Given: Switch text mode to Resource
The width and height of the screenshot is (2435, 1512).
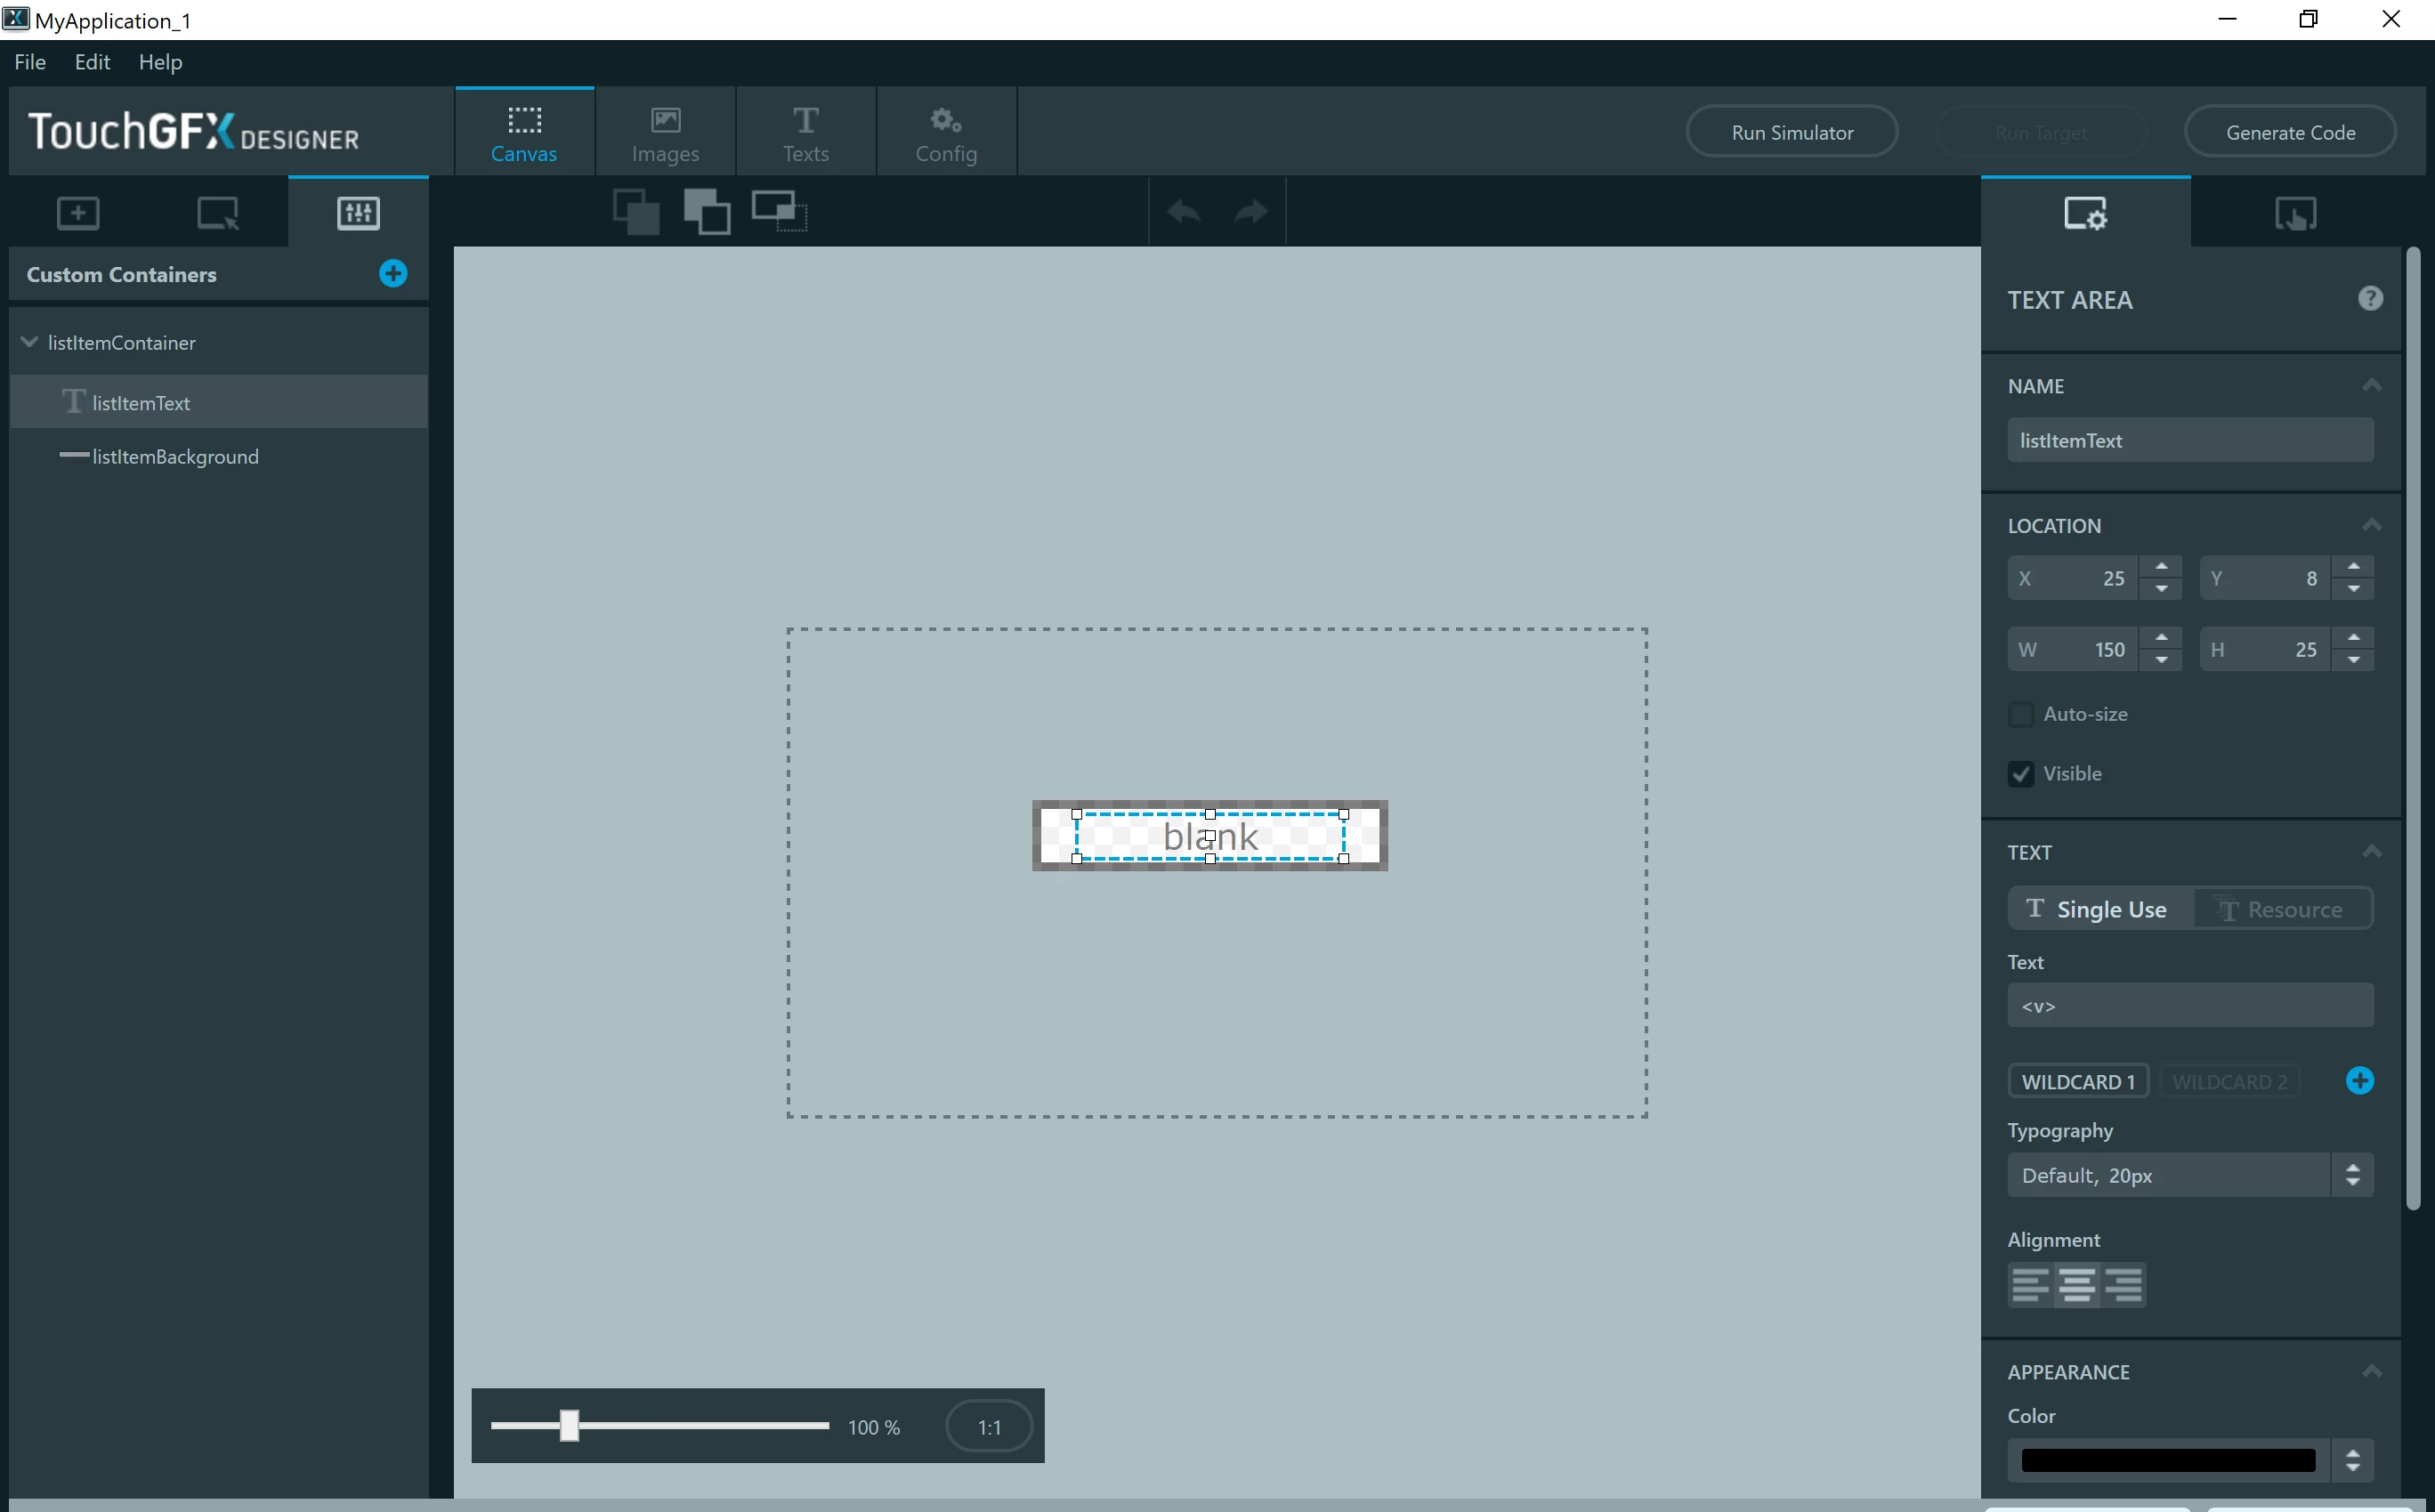Looking at the screenshot, I should pyautogui.click(x=2282, y=909).
